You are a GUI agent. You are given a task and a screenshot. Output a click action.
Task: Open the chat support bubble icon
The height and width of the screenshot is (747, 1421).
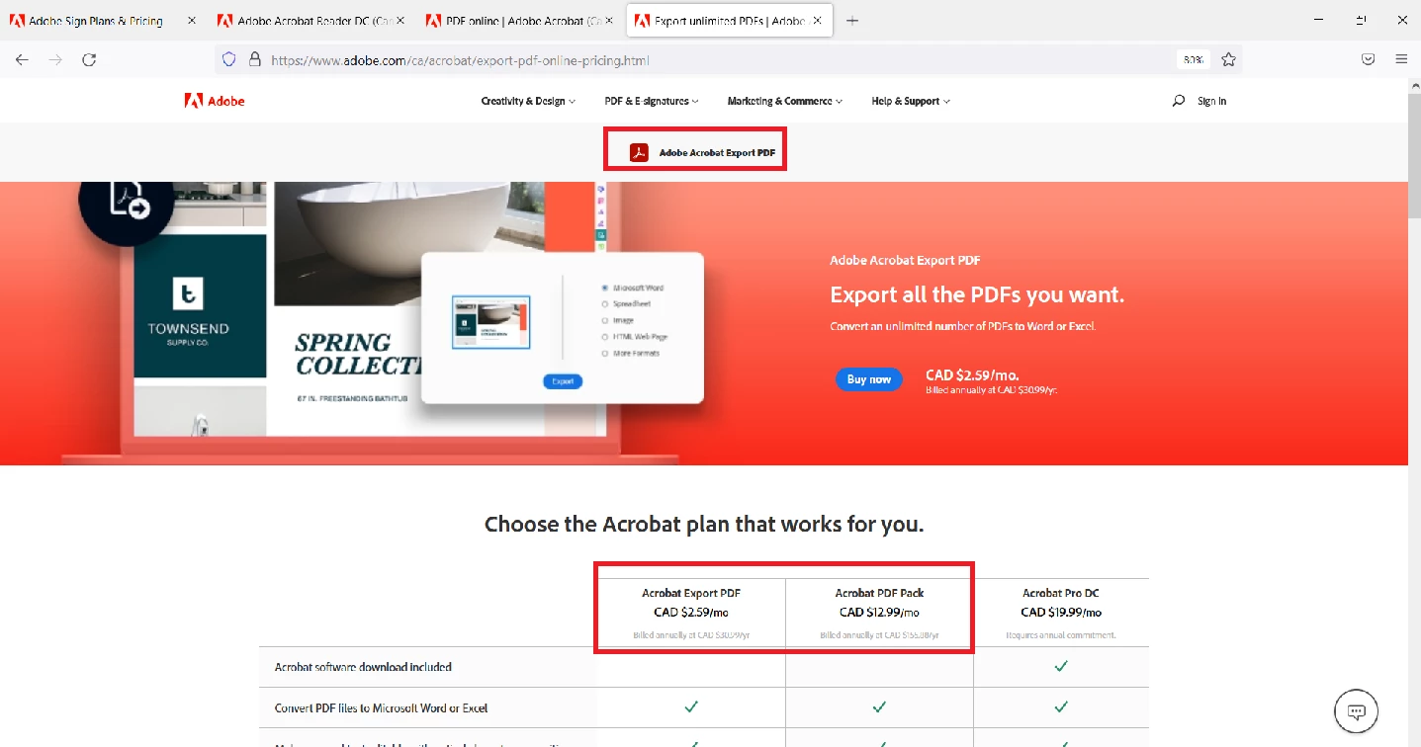pos(1357,711)
